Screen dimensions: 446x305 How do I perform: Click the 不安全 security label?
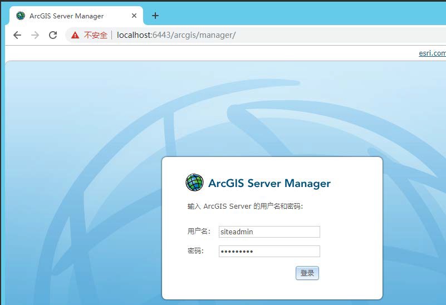coord(95,35)
